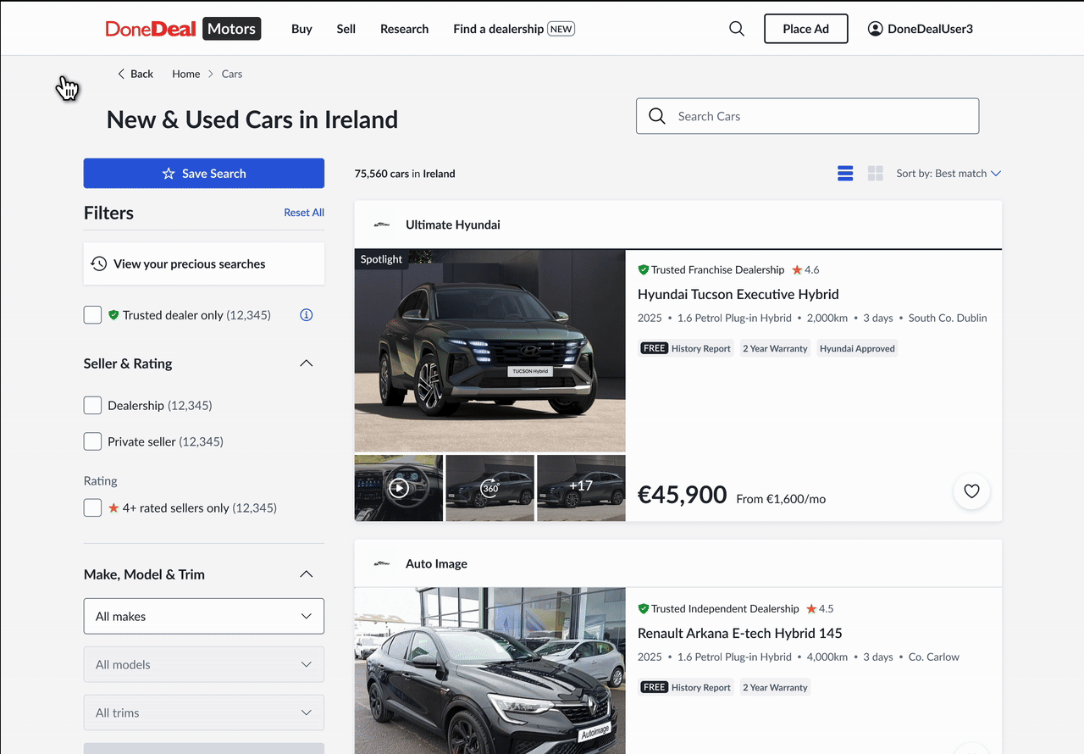Click the 2 Year Warranty tag on the Tucson
The height and width of the screenshot is (754, 1084).
coord(775,348)
